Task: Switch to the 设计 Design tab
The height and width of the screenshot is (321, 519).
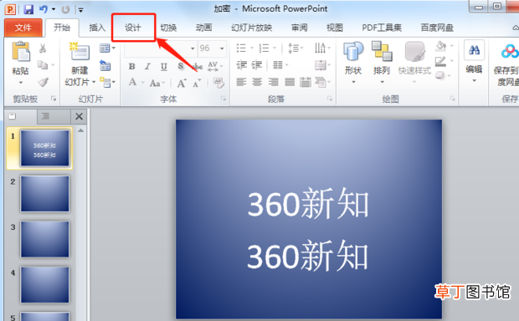Action: (133, 28)
